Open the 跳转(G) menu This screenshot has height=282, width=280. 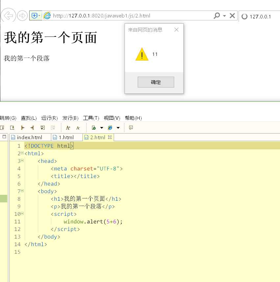coord(8,118)
